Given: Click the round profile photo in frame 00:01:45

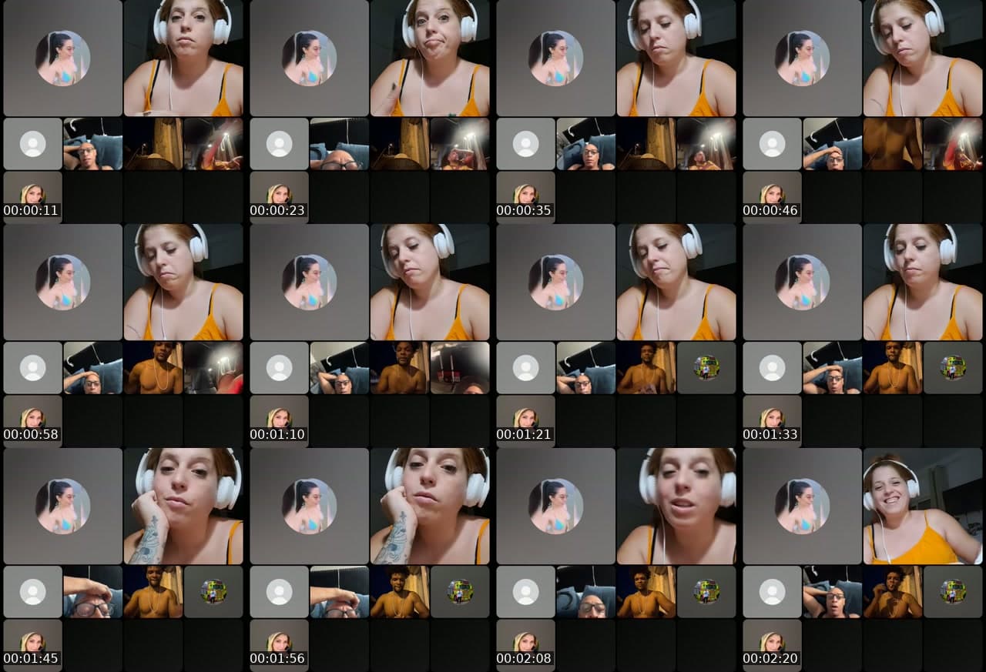Looking at the screenshot, I should [x=62, y=506].
